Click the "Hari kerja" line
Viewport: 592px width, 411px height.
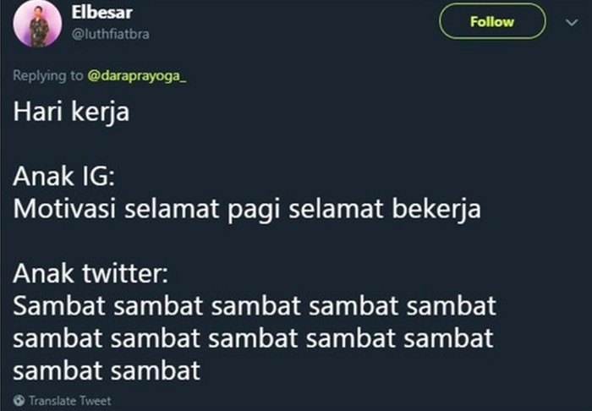tap(71, 112)
